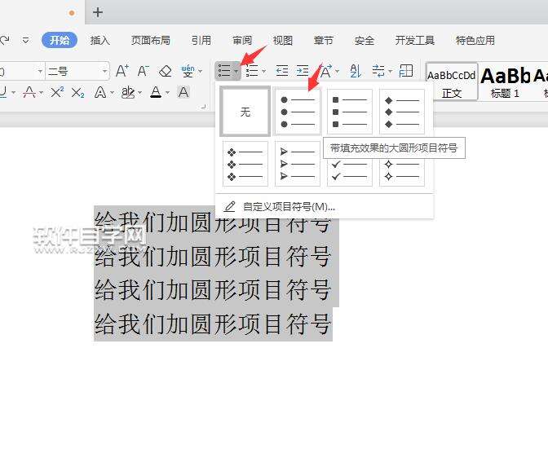The height and width of the screenshot is (458, 548).
Task: Open Chinese layout A tool
Action: (x=325, y=71)
